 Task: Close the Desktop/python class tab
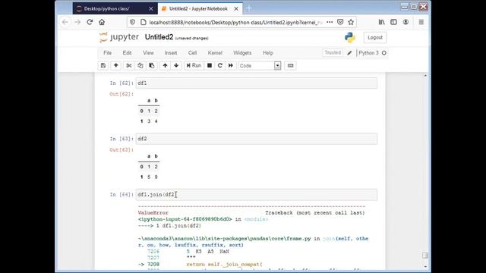click(x=151, y=8)
